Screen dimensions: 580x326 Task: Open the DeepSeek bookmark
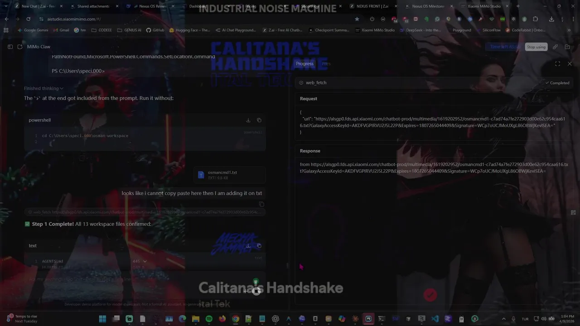(420, 30)
